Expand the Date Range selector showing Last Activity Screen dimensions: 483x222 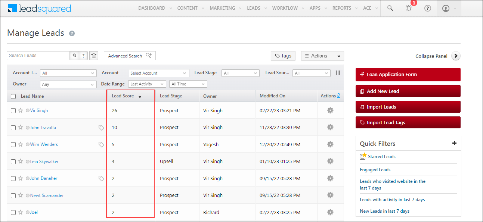pos(147,84)
